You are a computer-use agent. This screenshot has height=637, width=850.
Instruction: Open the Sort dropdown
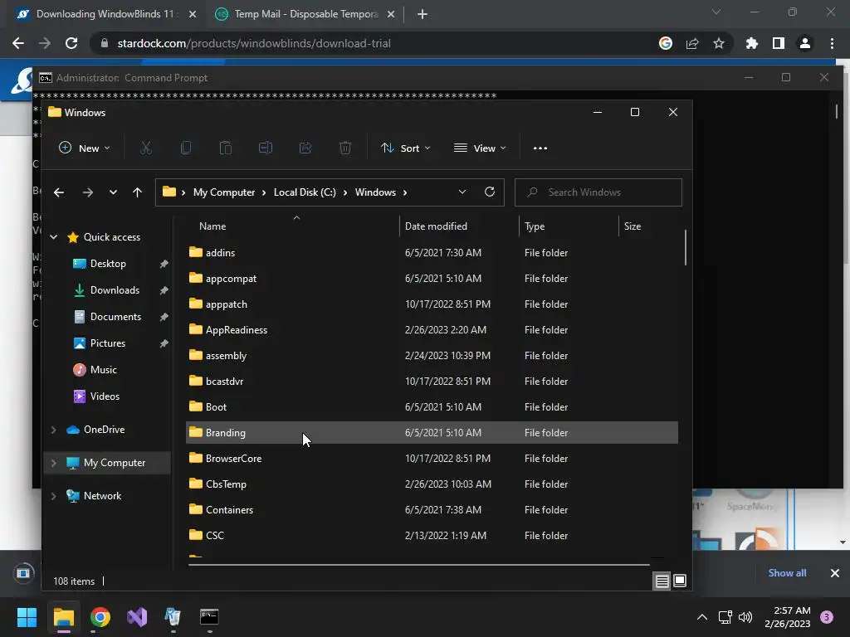tap(405, 148)
